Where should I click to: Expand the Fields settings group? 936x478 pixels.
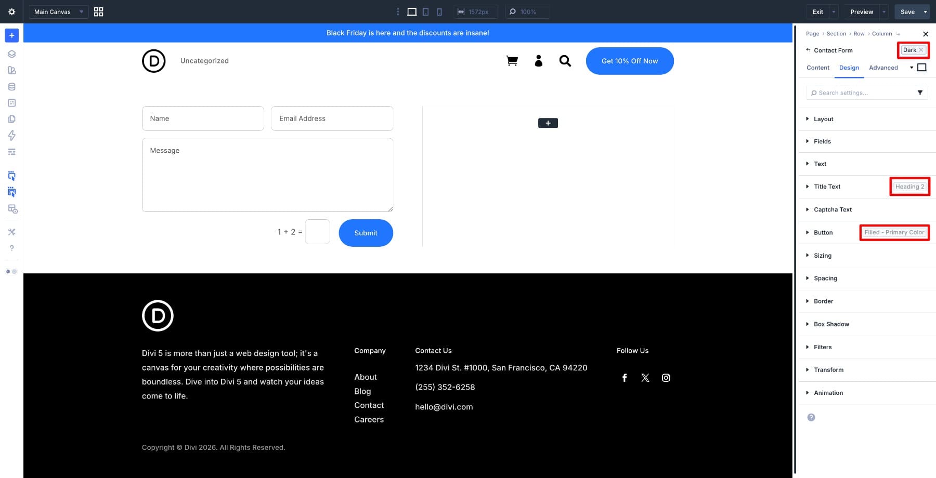[867, 141]
